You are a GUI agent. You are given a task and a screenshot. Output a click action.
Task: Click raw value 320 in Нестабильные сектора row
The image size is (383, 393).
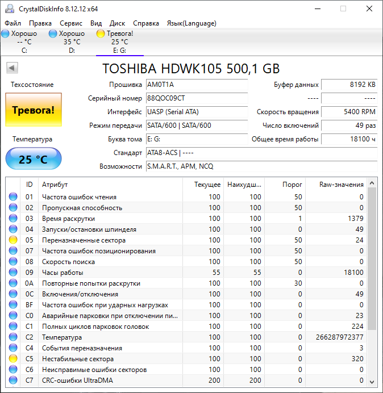tap(357, 359)
